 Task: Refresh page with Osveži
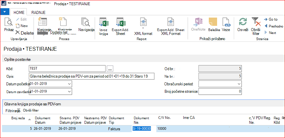click(x=243, y=25)
